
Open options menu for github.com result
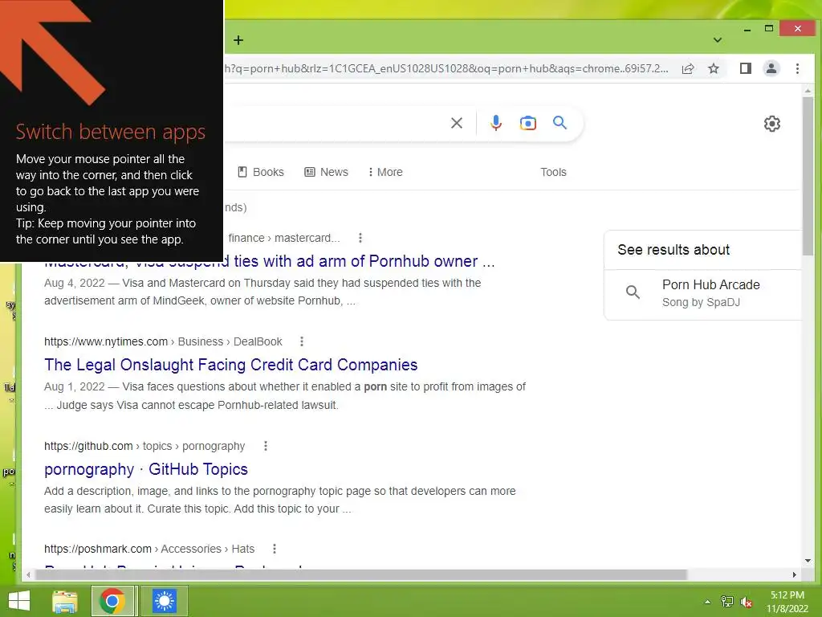point(266,446)
